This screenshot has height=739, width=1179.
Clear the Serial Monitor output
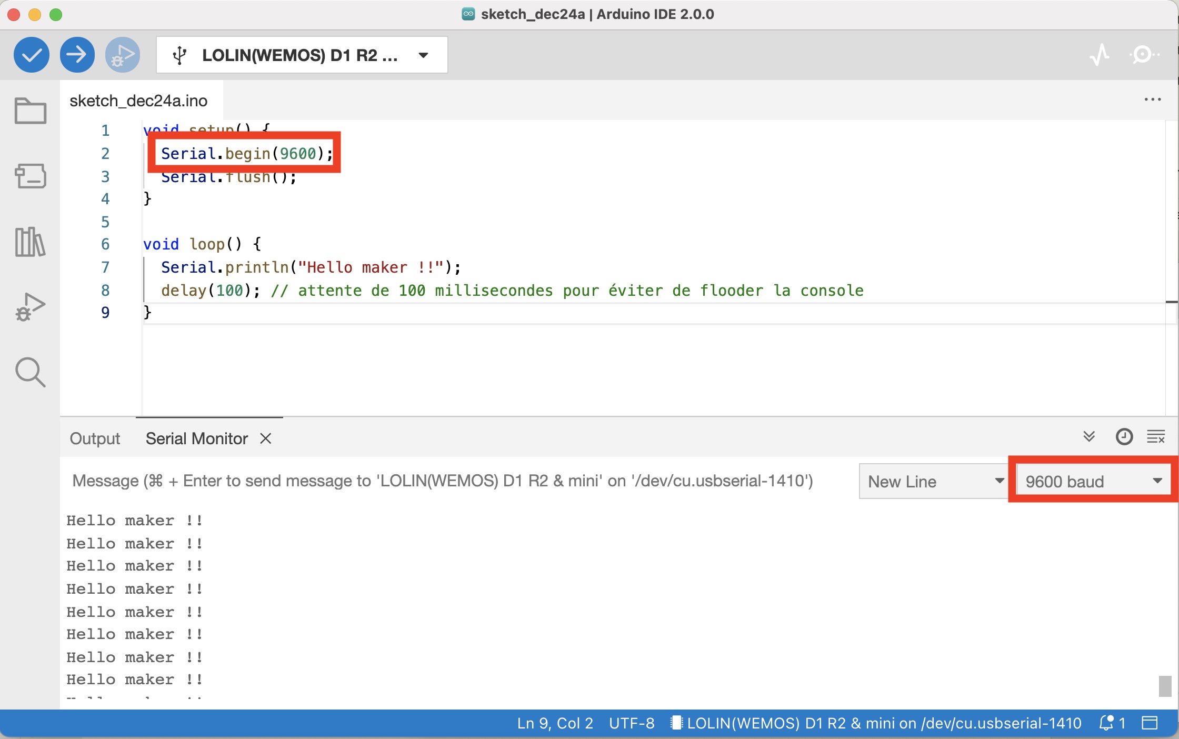pyautogui.click(x=1156, y=437)
